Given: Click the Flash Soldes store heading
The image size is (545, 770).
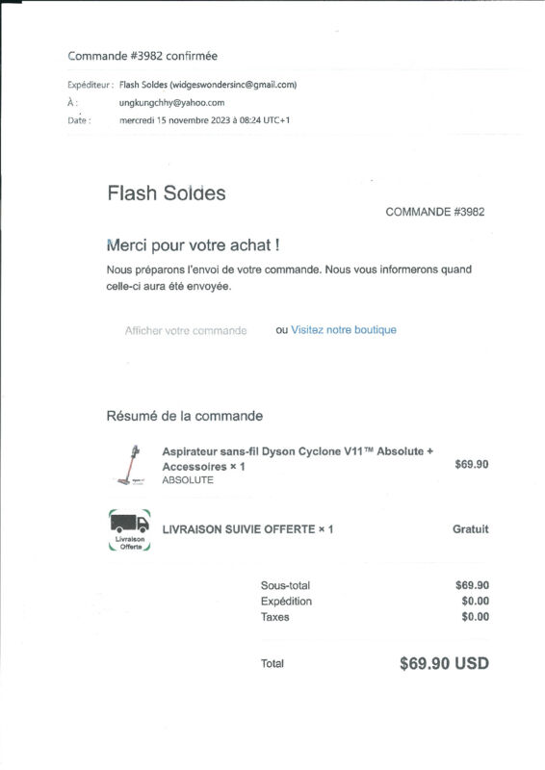Looking at the screenshot, I should pyautogui.click(x=167, y=193).
